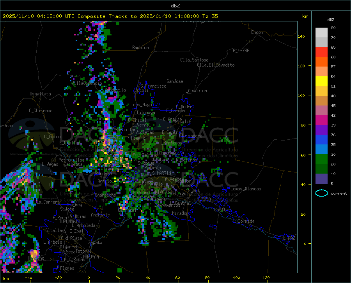The width and height of the screenshot is (351, 283).
Task: Click the "TUPUNGATO" label
Action: click(x=70, y=221)
